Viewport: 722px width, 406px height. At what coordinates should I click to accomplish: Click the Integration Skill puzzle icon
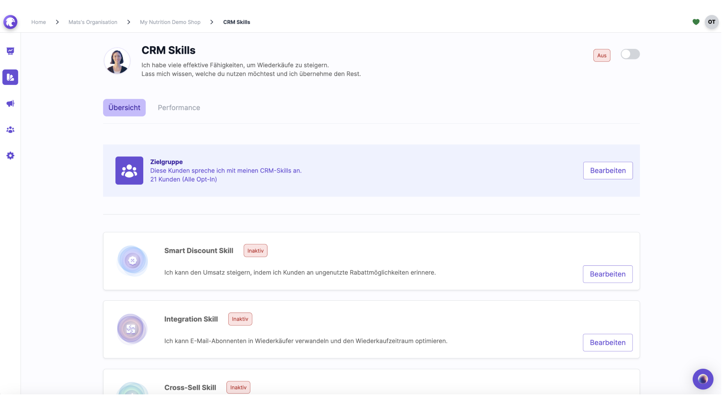click(x=132, y=329)
